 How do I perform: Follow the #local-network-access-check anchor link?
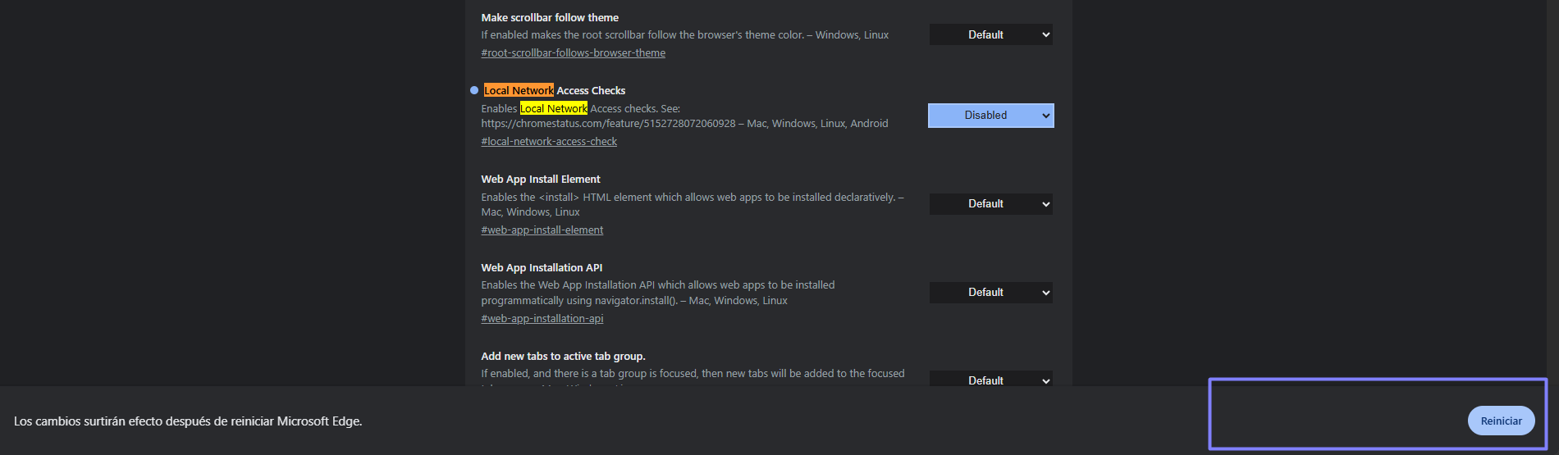tap(549, 142)
